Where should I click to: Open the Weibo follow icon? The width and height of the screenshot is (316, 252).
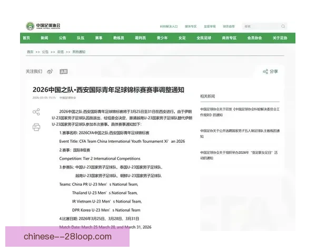click(x=50, y=71)
